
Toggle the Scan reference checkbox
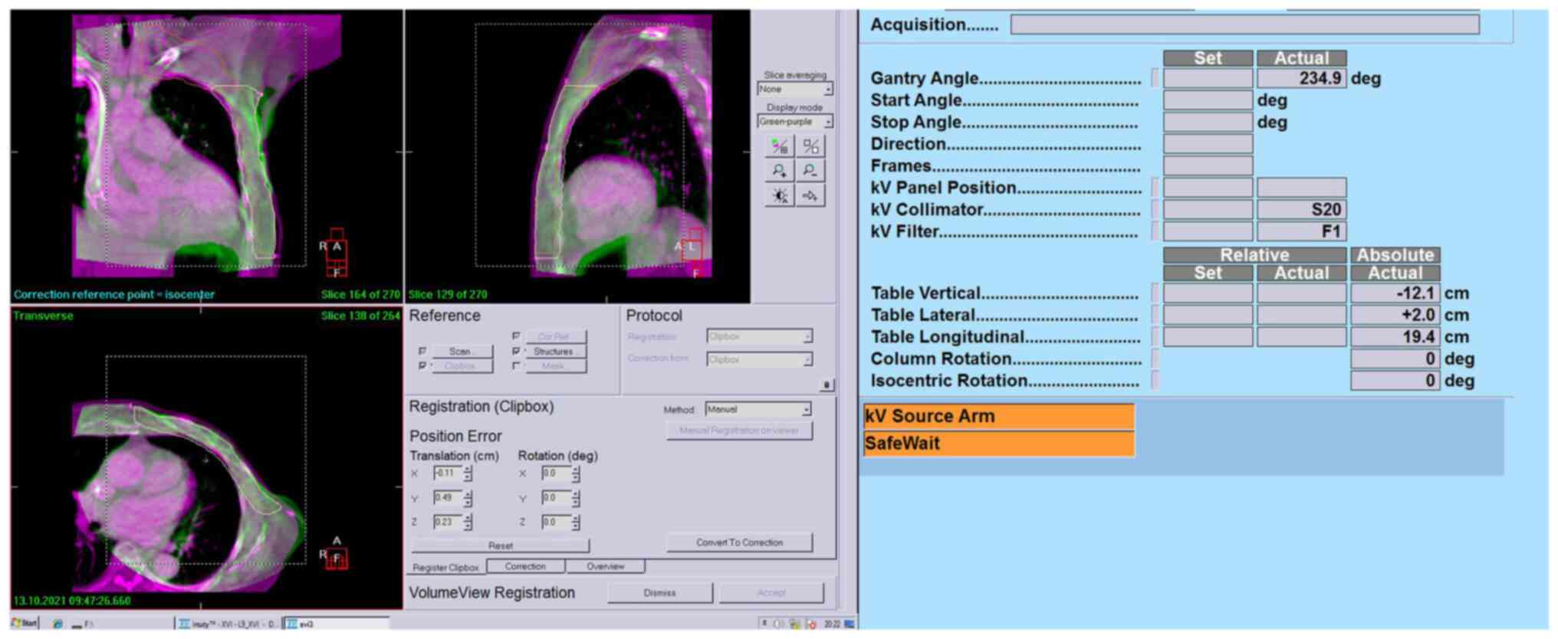point(422,351)
